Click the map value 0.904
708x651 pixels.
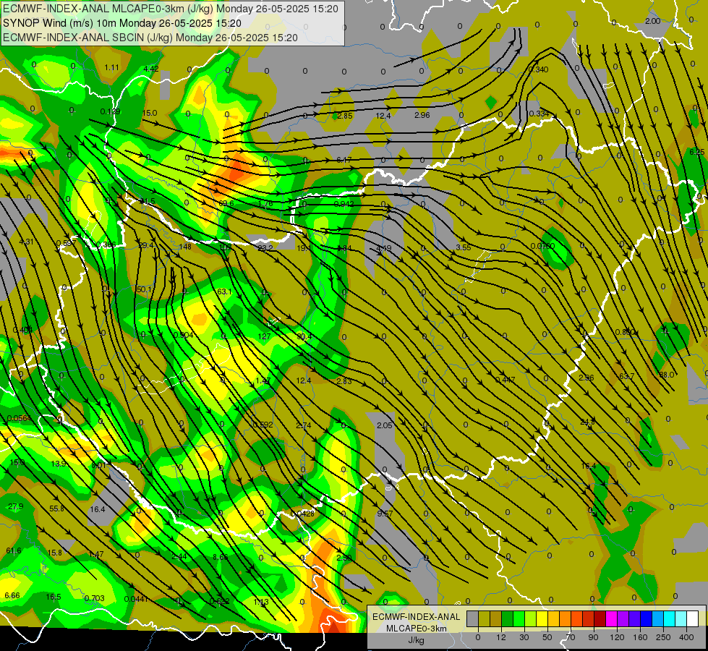pos(183,335)
